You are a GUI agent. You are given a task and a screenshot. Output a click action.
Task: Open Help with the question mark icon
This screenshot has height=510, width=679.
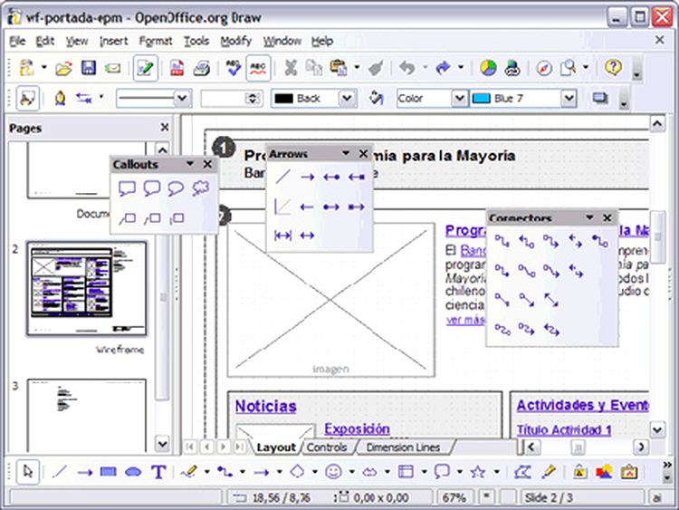tap(613, 67)
